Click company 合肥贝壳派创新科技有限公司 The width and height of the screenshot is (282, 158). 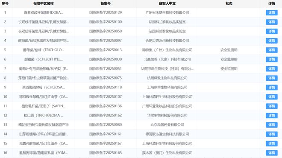[x=167, y=41]
